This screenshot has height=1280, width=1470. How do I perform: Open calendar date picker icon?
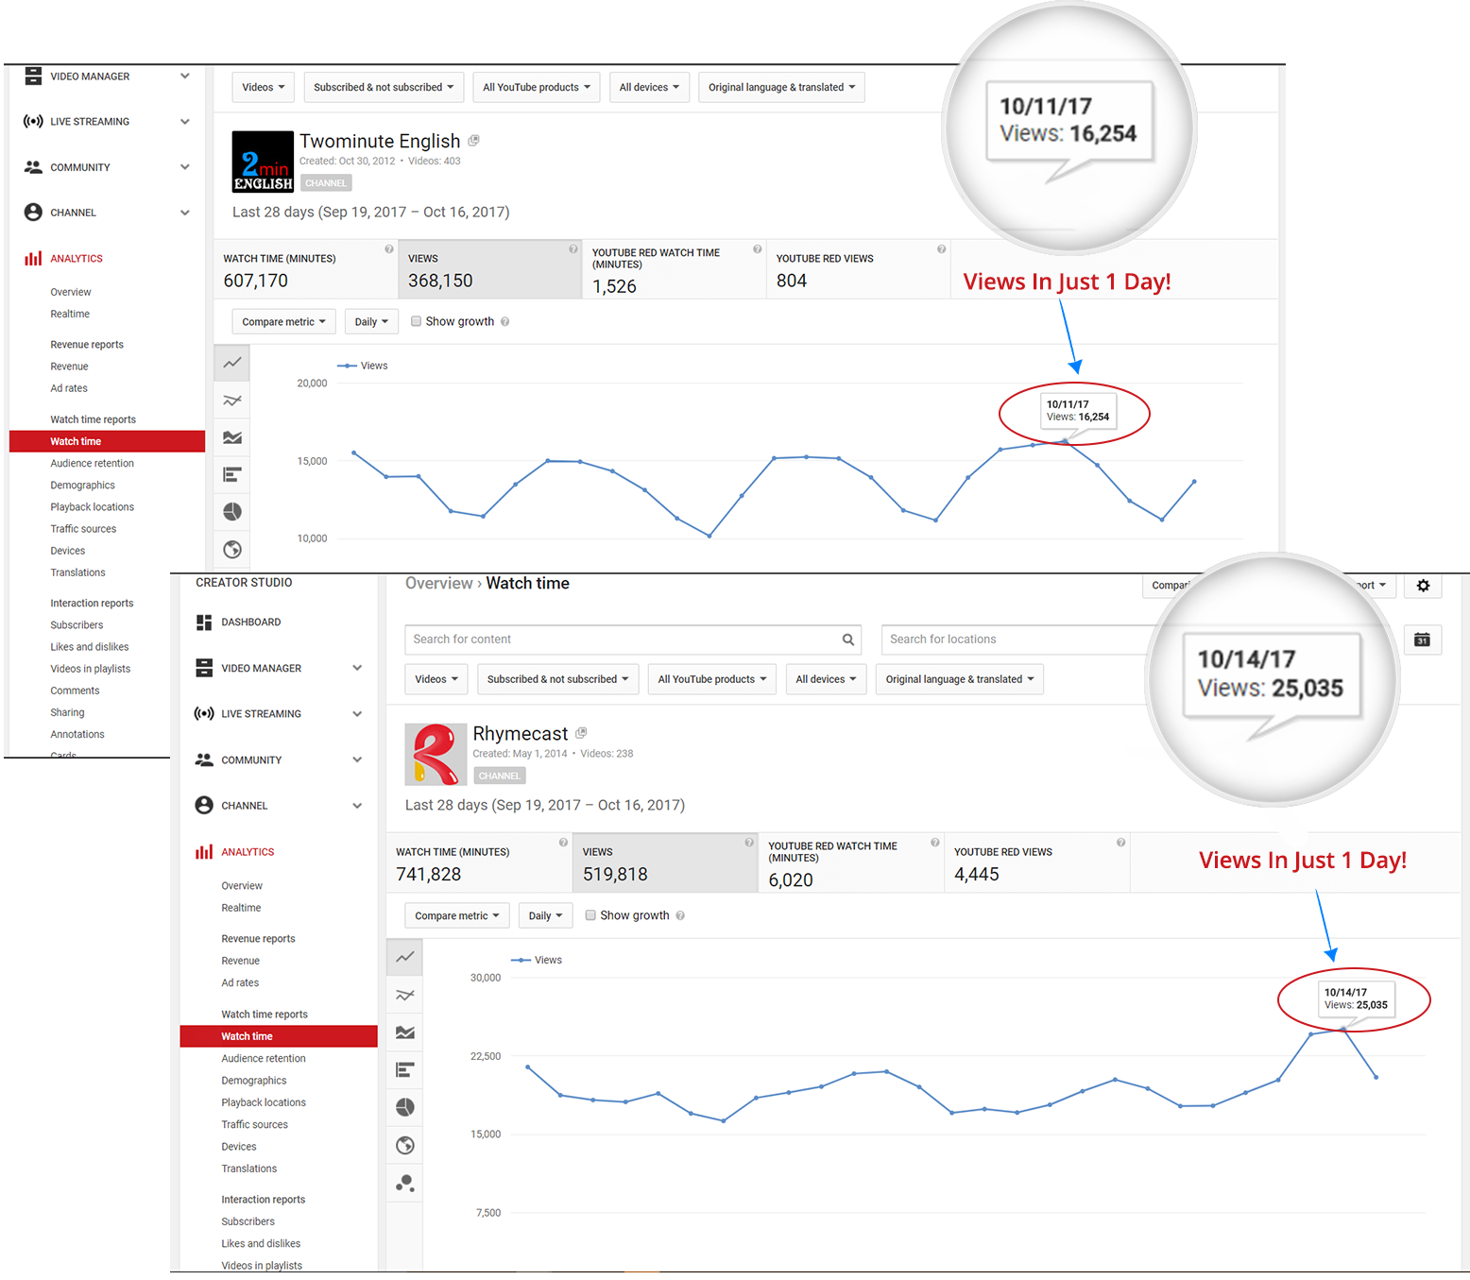pyautogui.click(x=1422, y=640)
